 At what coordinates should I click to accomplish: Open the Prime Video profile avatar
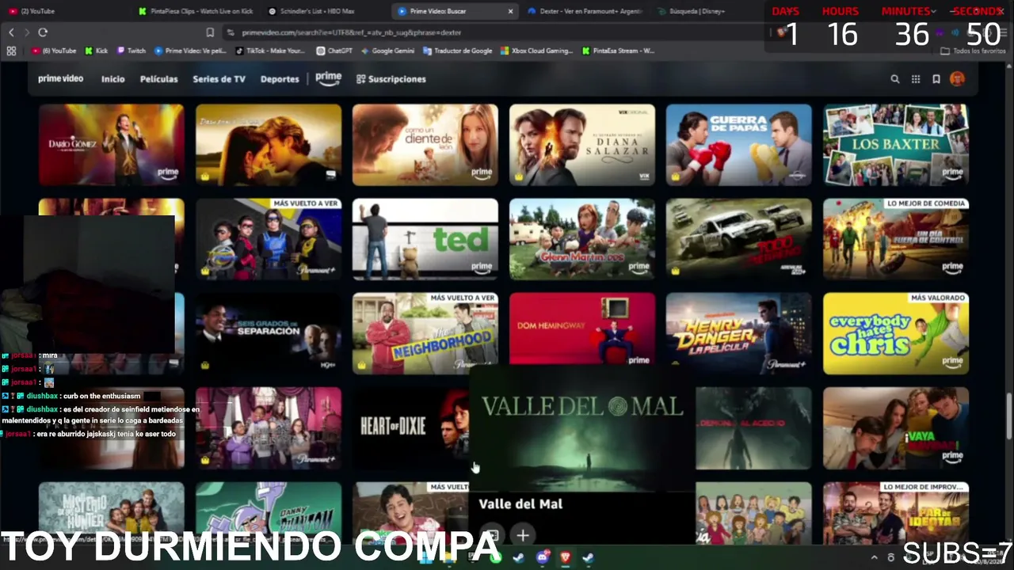(x=957, y=79)
